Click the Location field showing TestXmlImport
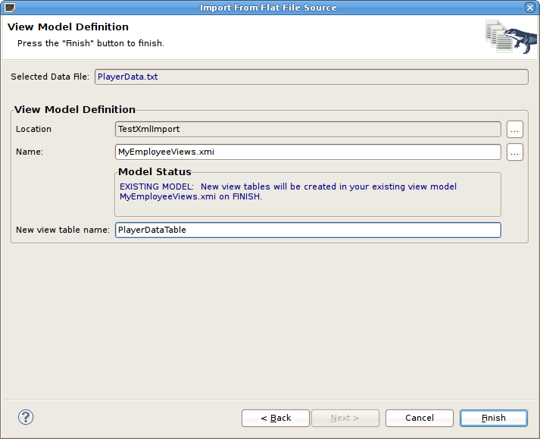Viewport: 540px width, 439px height. (x=307, y=129)
